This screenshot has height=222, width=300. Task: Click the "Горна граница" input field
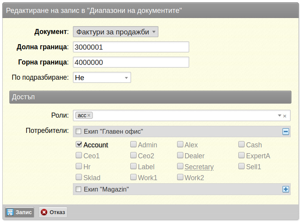(131, 62)
